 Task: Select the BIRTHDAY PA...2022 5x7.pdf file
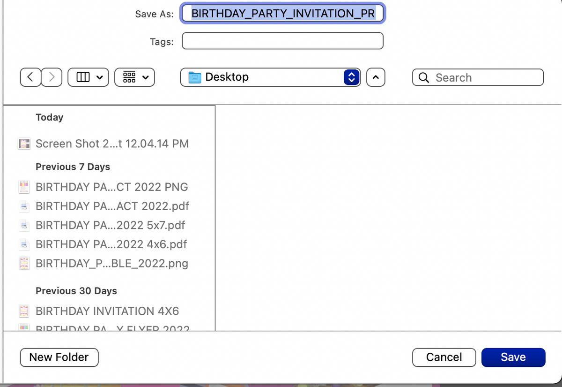coord(110,225)
